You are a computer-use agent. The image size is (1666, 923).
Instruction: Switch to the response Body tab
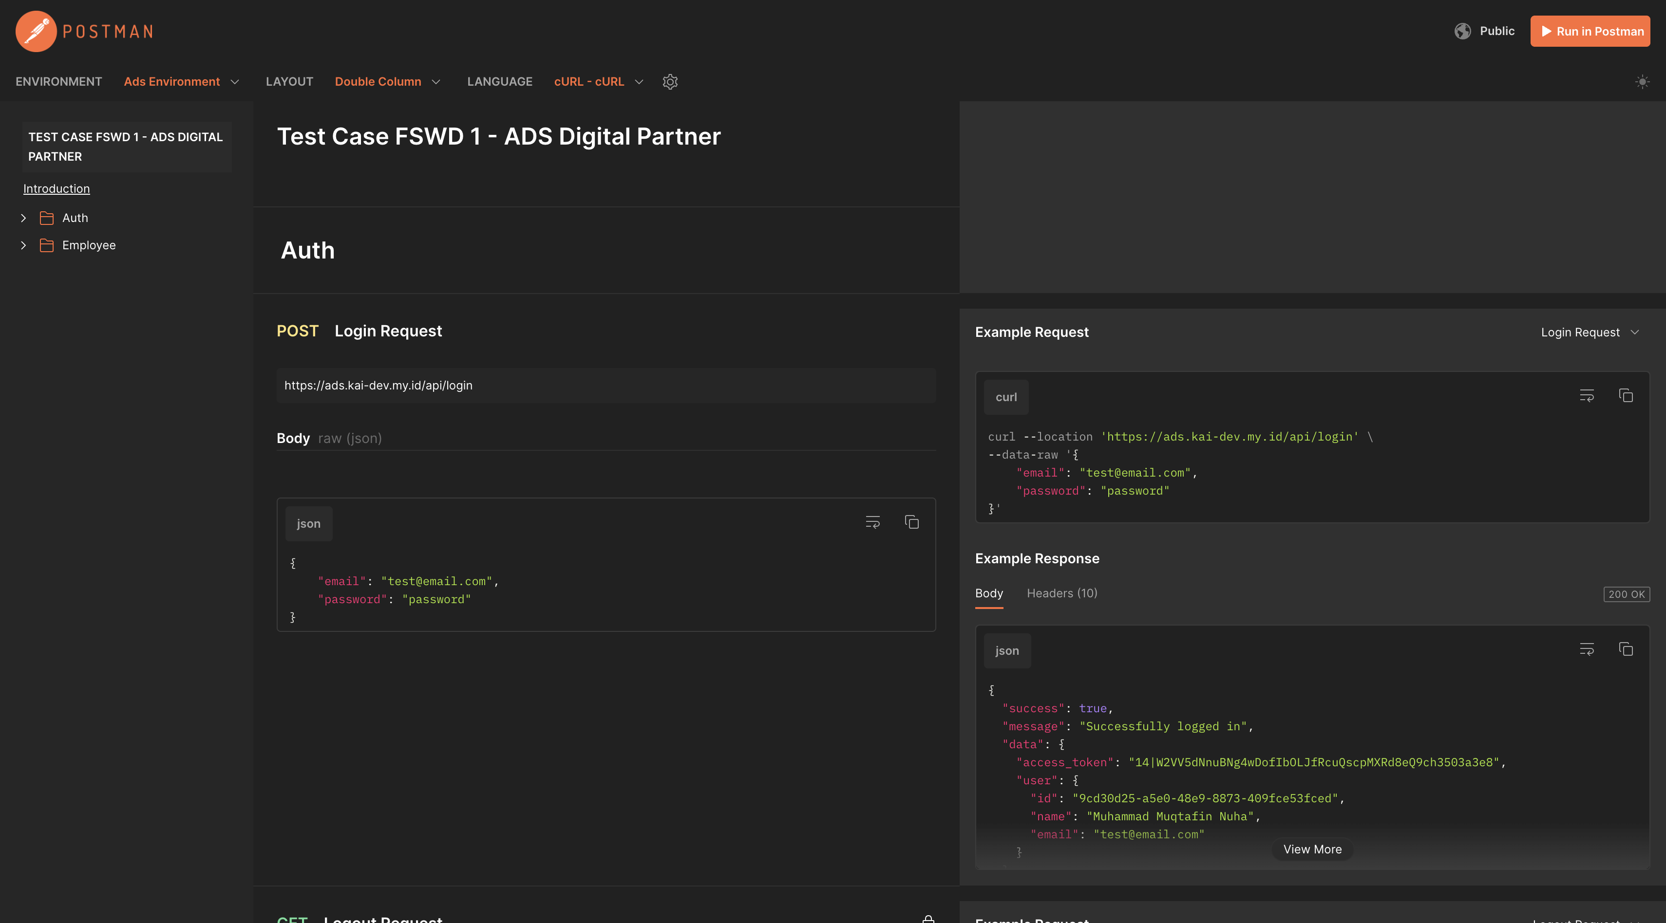(989, 593)
